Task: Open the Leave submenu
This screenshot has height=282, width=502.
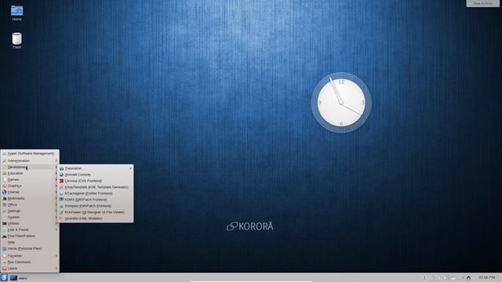Action: (30, 268)
